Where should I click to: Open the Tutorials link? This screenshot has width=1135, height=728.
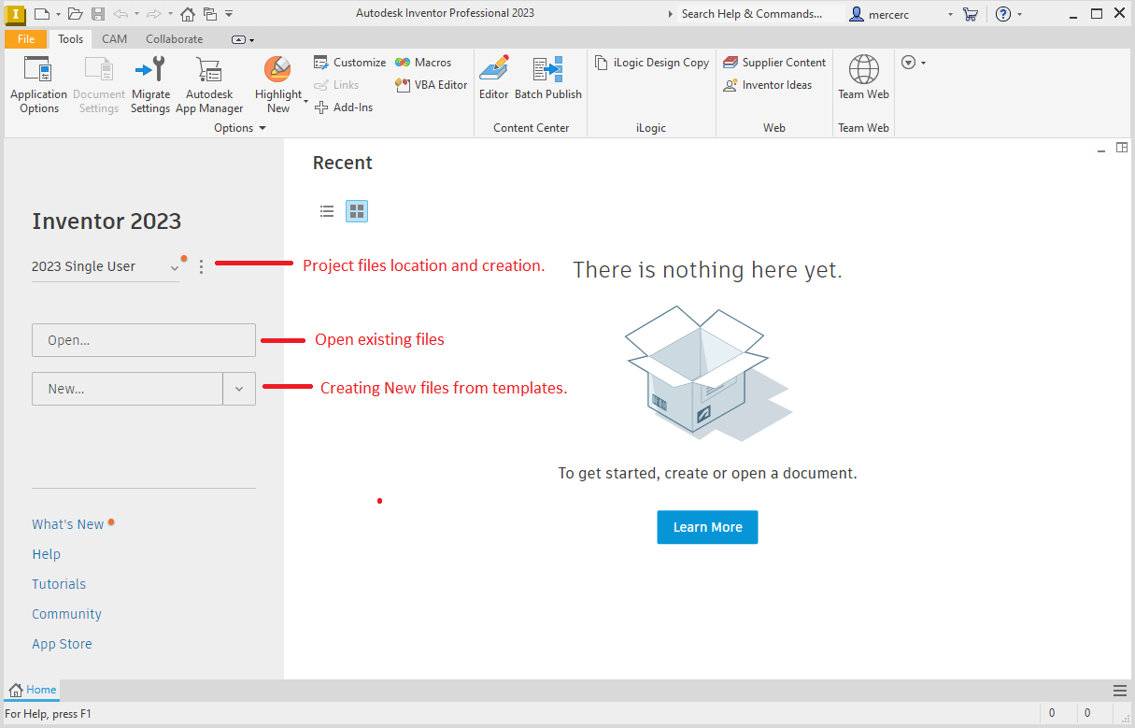tap(58, 583)
